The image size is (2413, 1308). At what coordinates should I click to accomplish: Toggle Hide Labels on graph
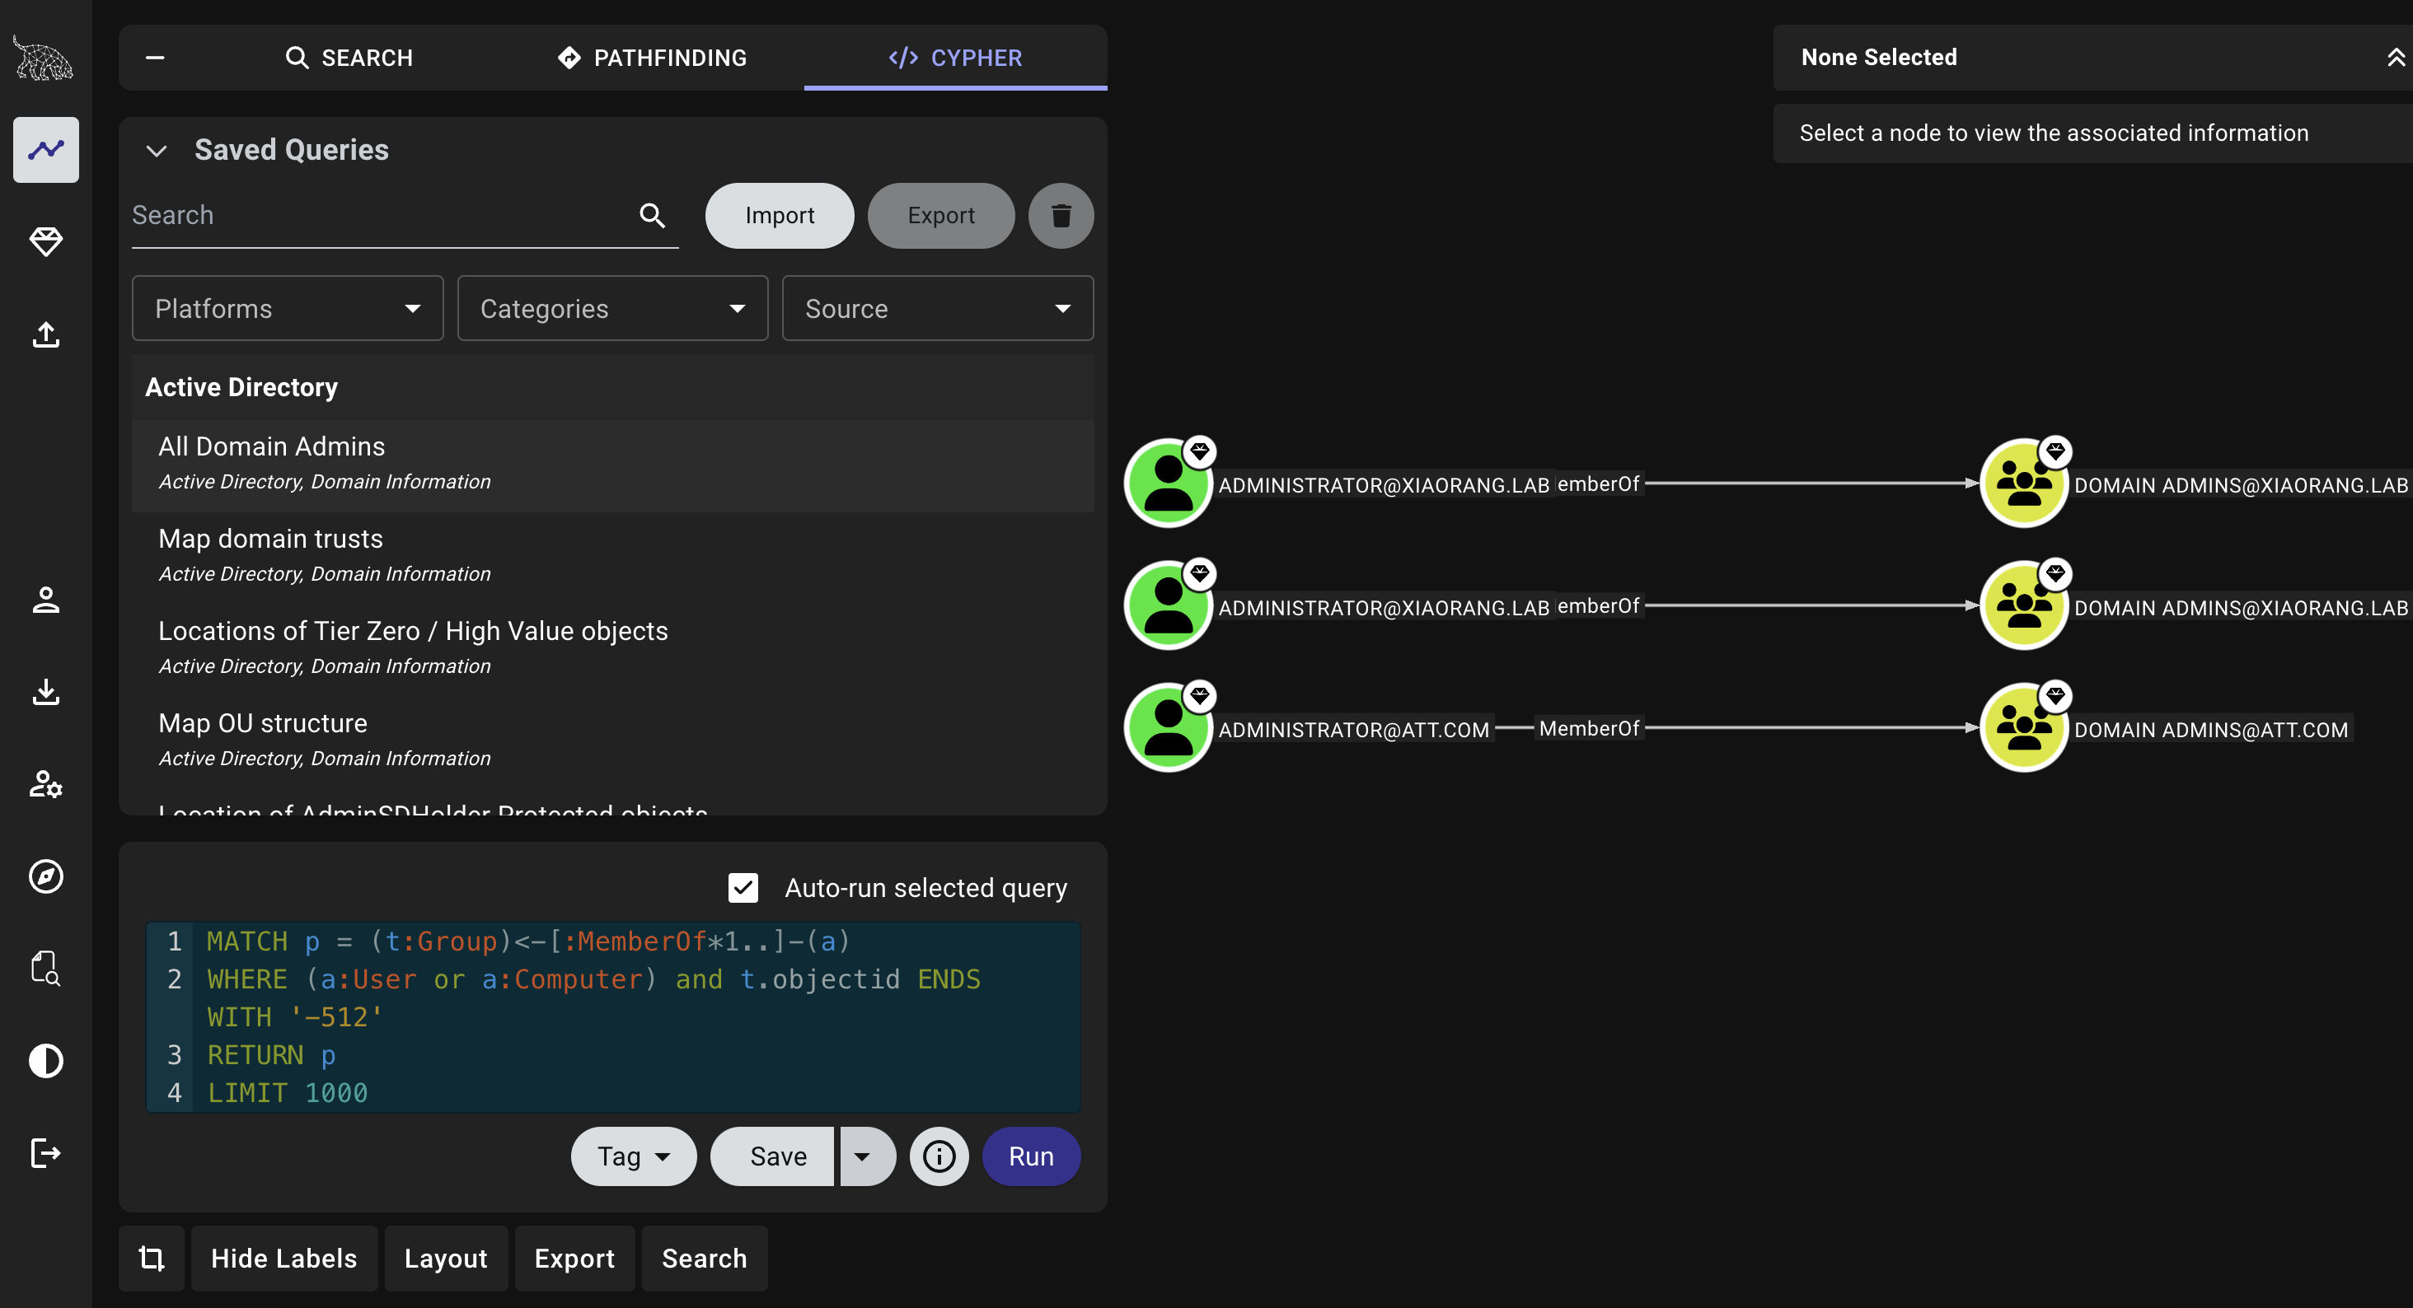[x=283, y=1259]
